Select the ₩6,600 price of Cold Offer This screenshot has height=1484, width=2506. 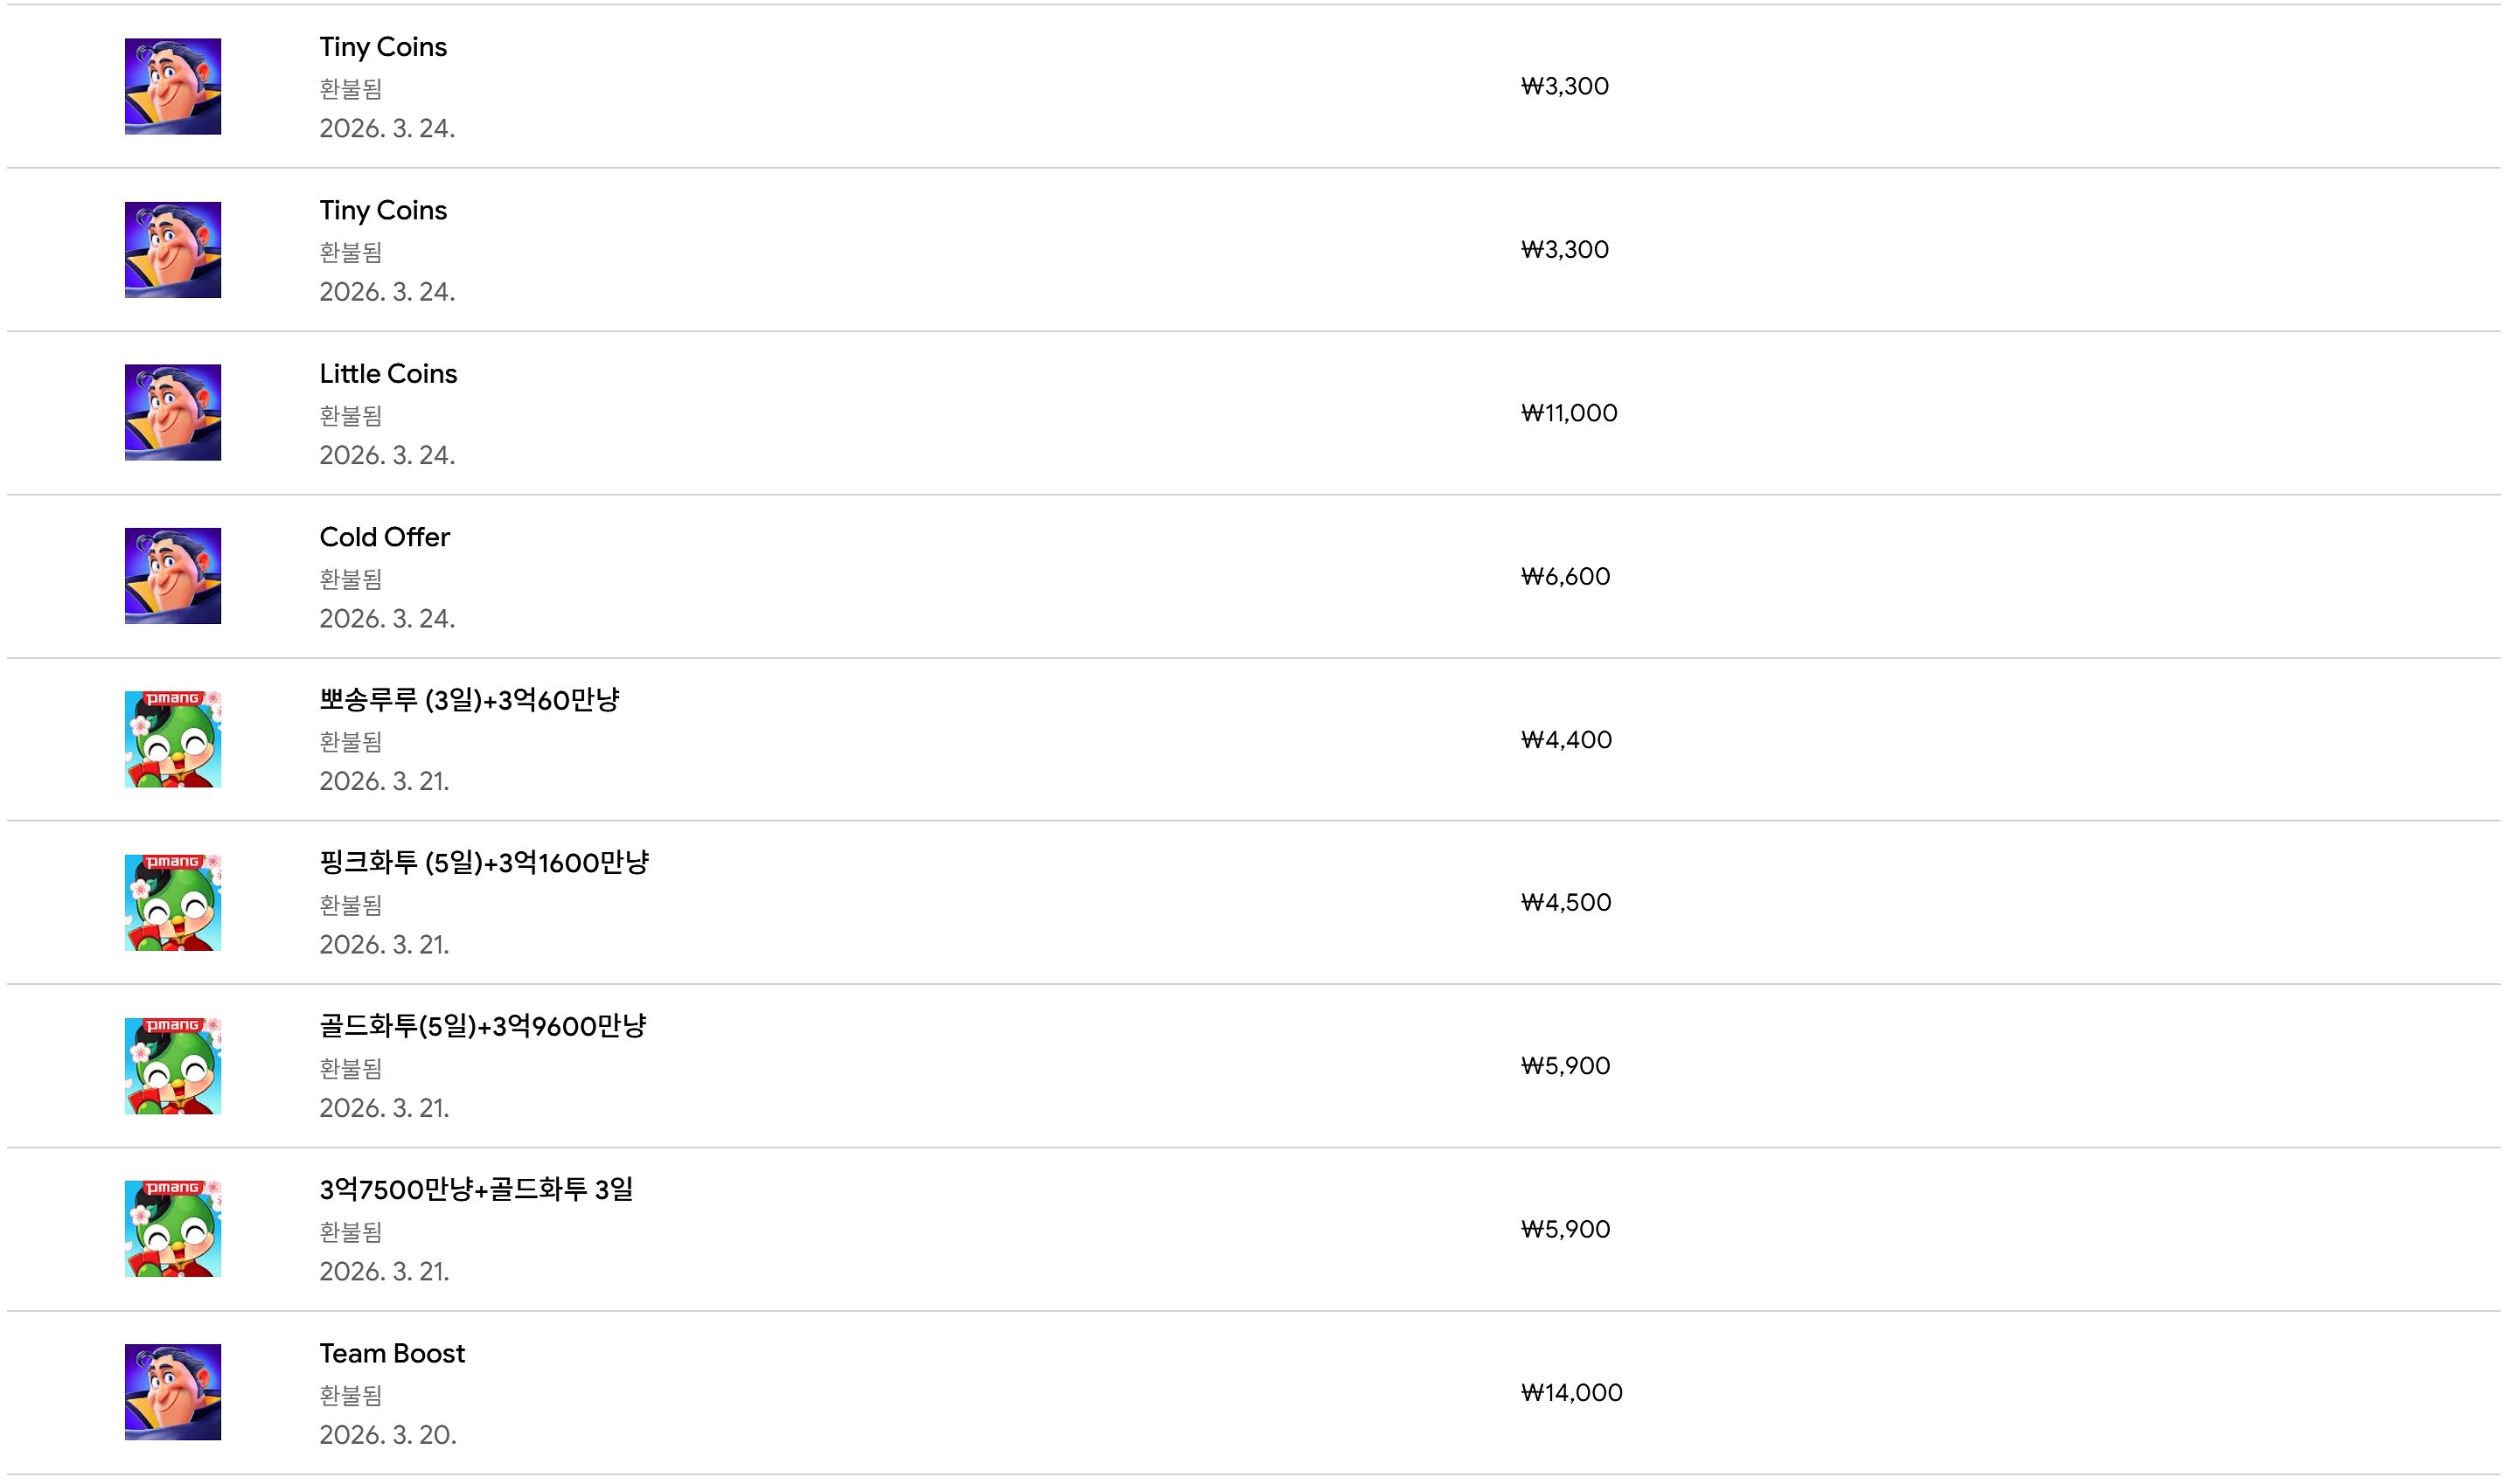pos(1564,576)
